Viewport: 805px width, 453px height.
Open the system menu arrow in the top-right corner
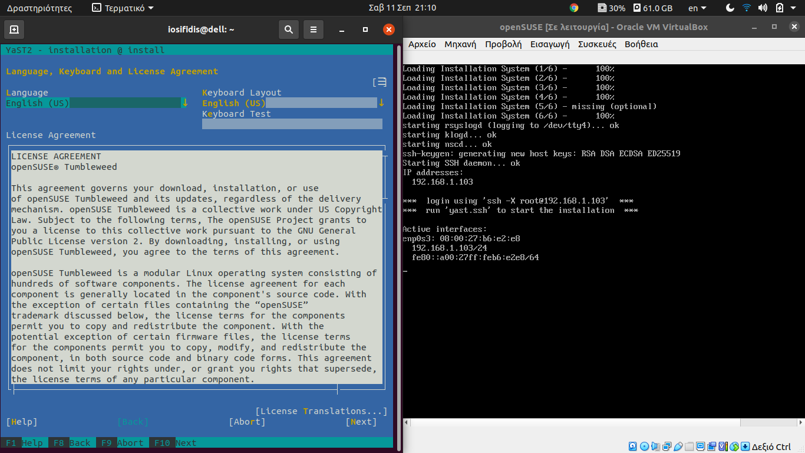pos(794,8)
